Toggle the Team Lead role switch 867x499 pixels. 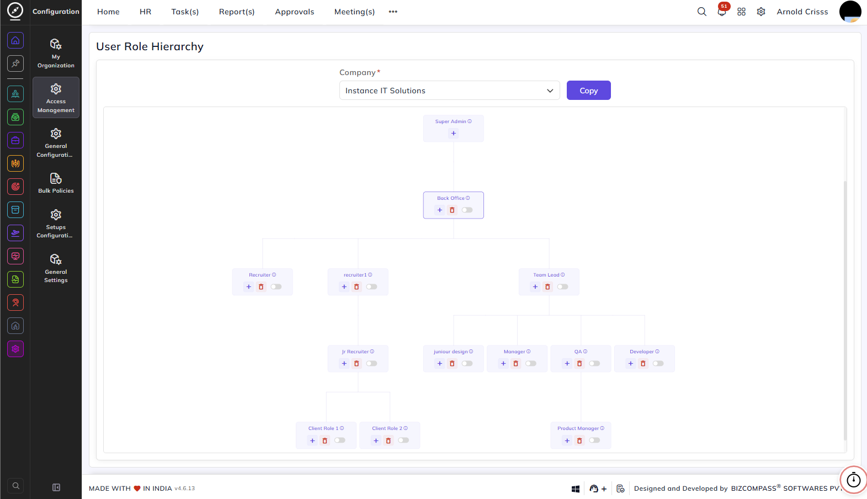pos(563,286)
